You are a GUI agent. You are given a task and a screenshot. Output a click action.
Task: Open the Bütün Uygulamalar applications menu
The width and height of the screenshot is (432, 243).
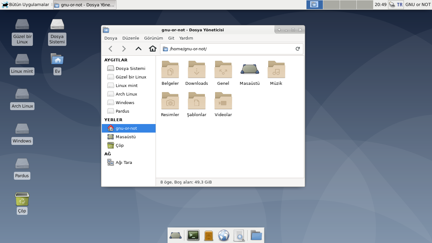pos(26,4)
